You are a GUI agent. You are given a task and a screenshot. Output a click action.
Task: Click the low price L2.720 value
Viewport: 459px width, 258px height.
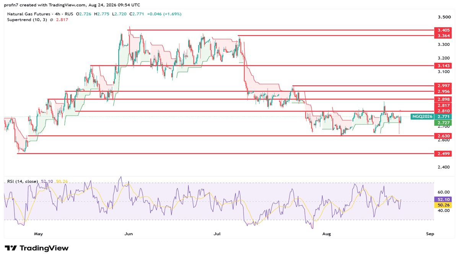pyautogui.click(x=119, y=14)
